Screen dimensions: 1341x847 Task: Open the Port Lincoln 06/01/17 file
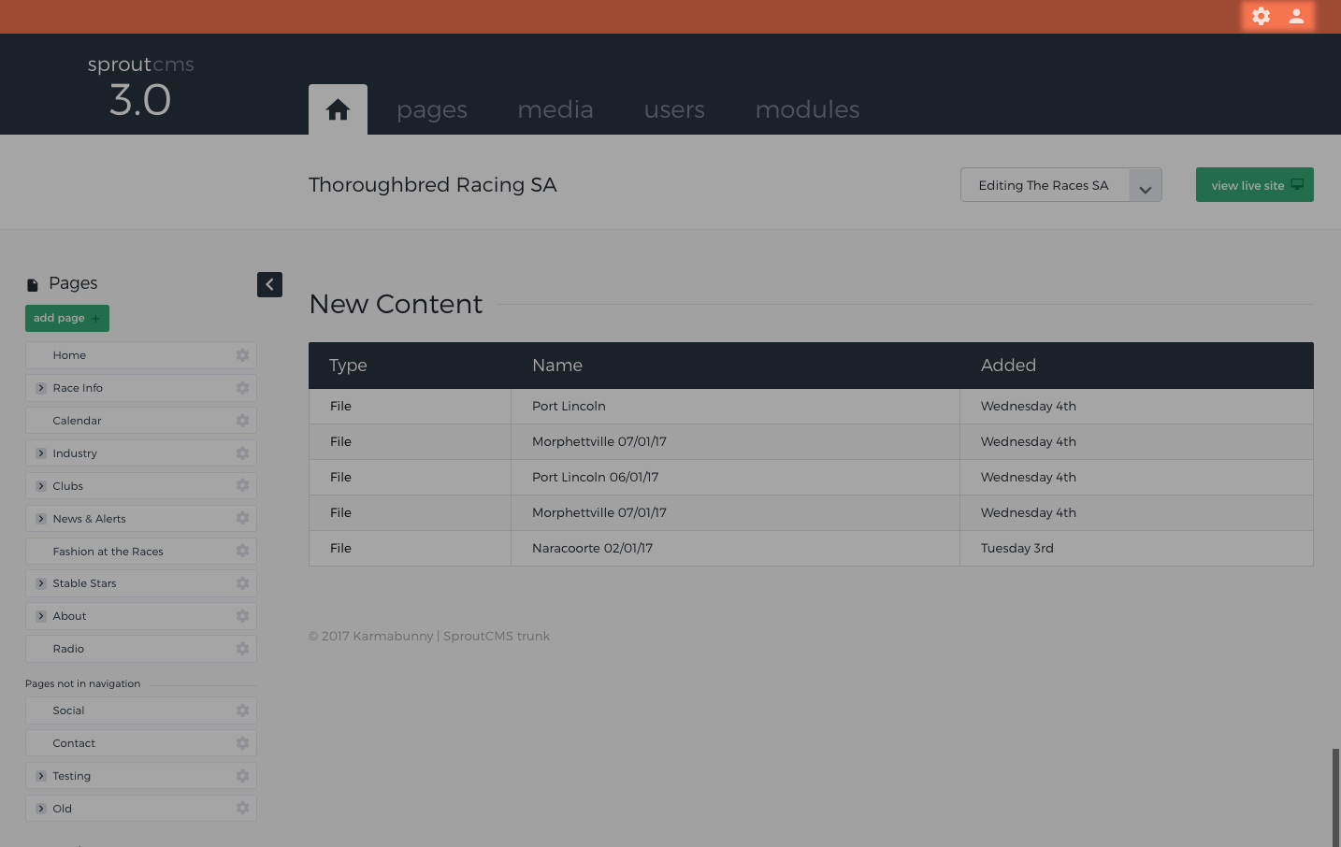tap(595, 477)
